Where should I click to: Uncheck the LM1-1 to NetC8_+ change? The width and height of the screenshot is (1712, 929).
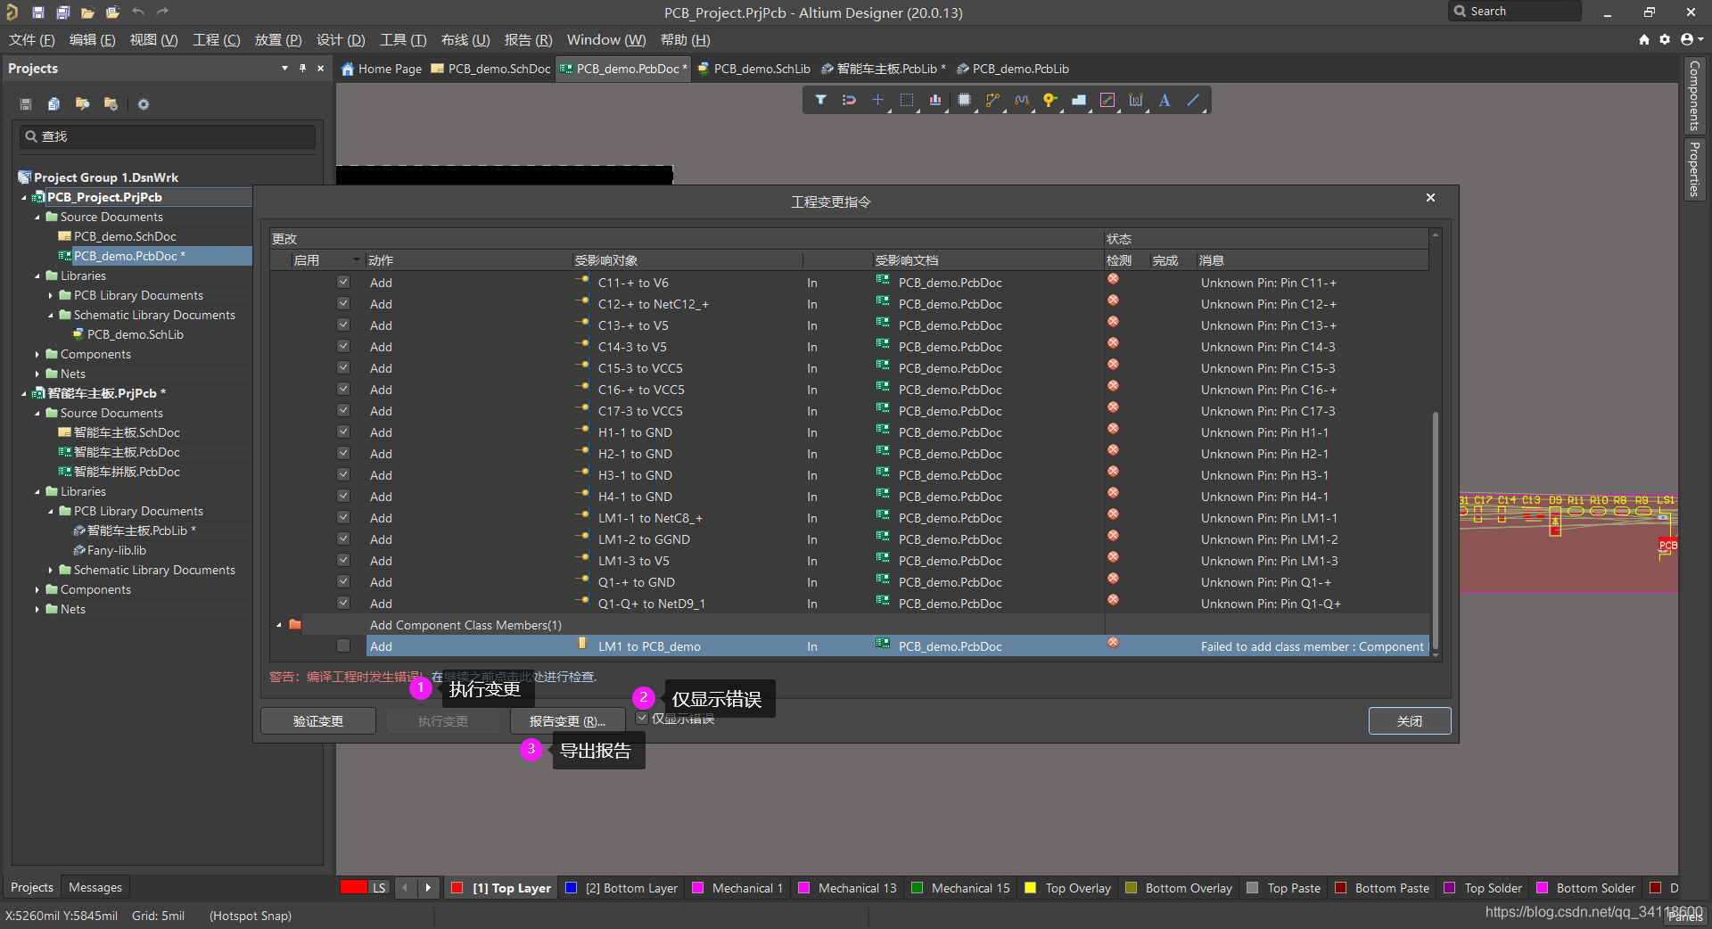(343, 517)
